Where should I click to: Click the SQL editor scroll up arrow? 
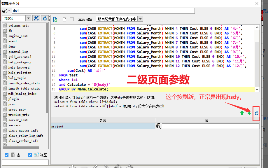(257, 27)
